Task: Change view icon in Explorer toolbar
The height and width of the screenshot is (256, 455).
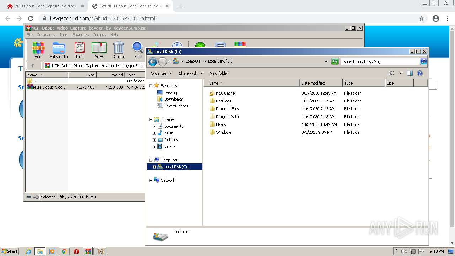Action: (x=392, y=73)
